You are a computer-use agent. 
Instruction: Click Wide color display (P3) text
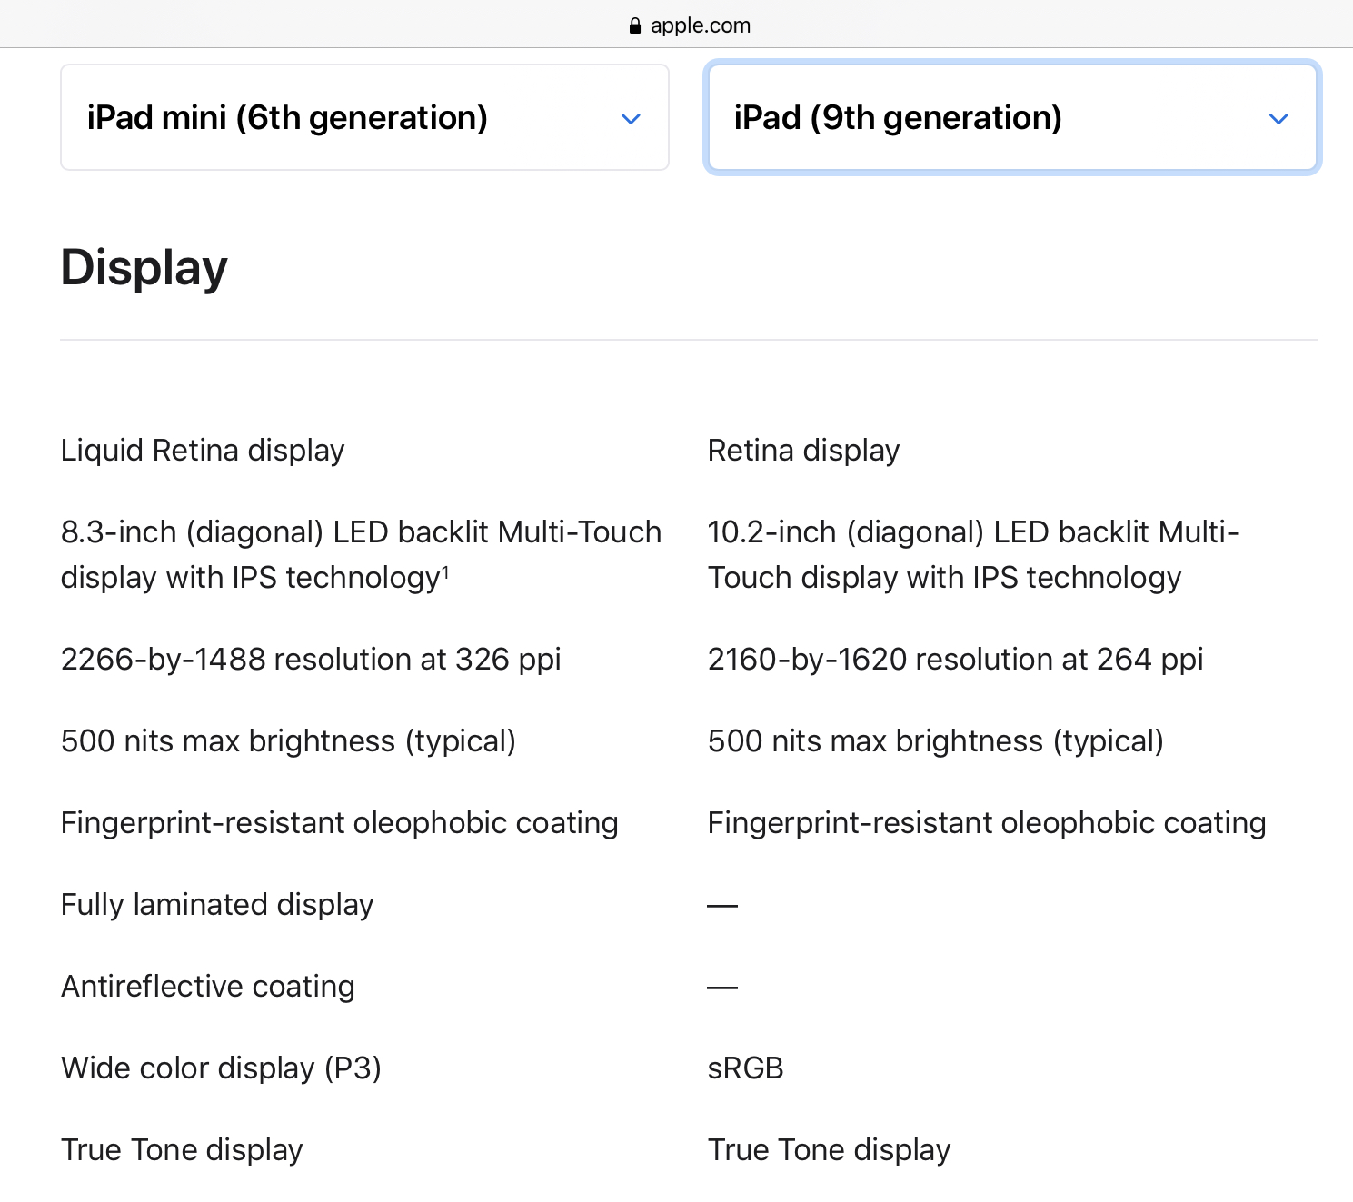[221, 1068]
